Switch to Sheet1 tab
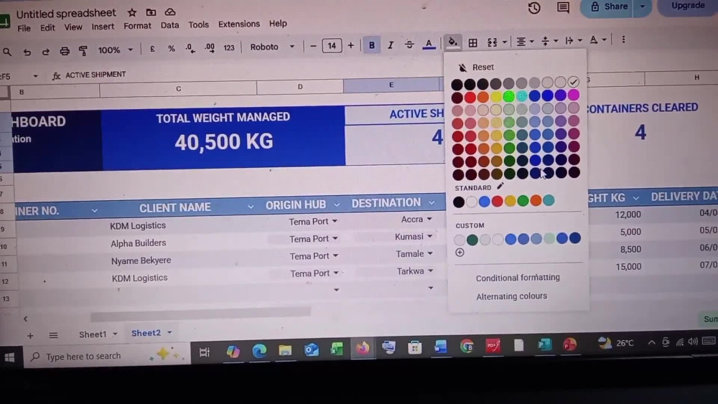This screenshot has width=718, height=404. [x=93, y=334]
